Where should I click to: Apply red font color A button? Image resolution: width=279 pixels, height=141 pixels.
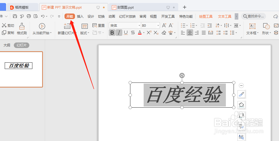140,33
